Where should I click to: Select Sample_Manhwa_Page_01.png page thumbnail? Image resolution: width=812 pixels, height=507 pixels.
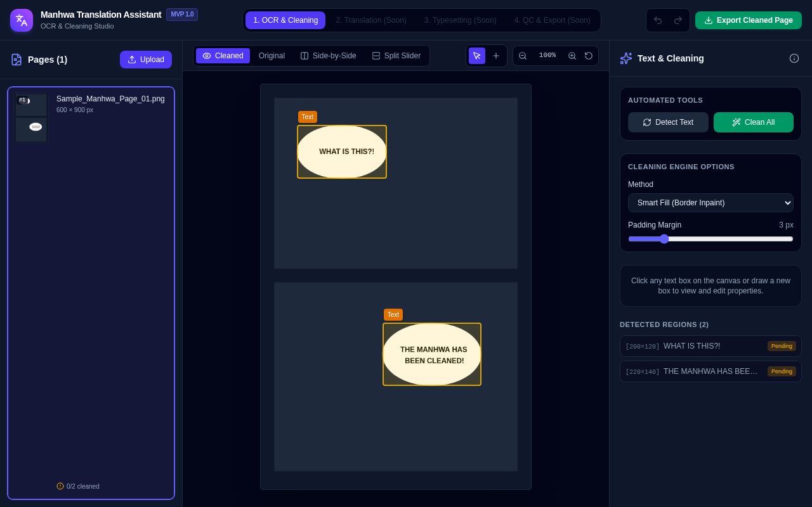(31, 118)
